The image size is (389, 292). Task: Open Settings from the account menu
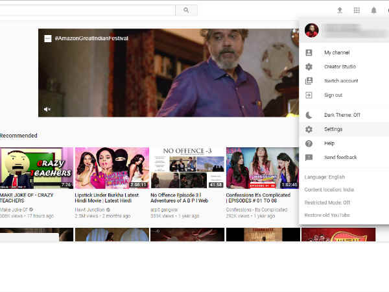(x=344, y=129)
